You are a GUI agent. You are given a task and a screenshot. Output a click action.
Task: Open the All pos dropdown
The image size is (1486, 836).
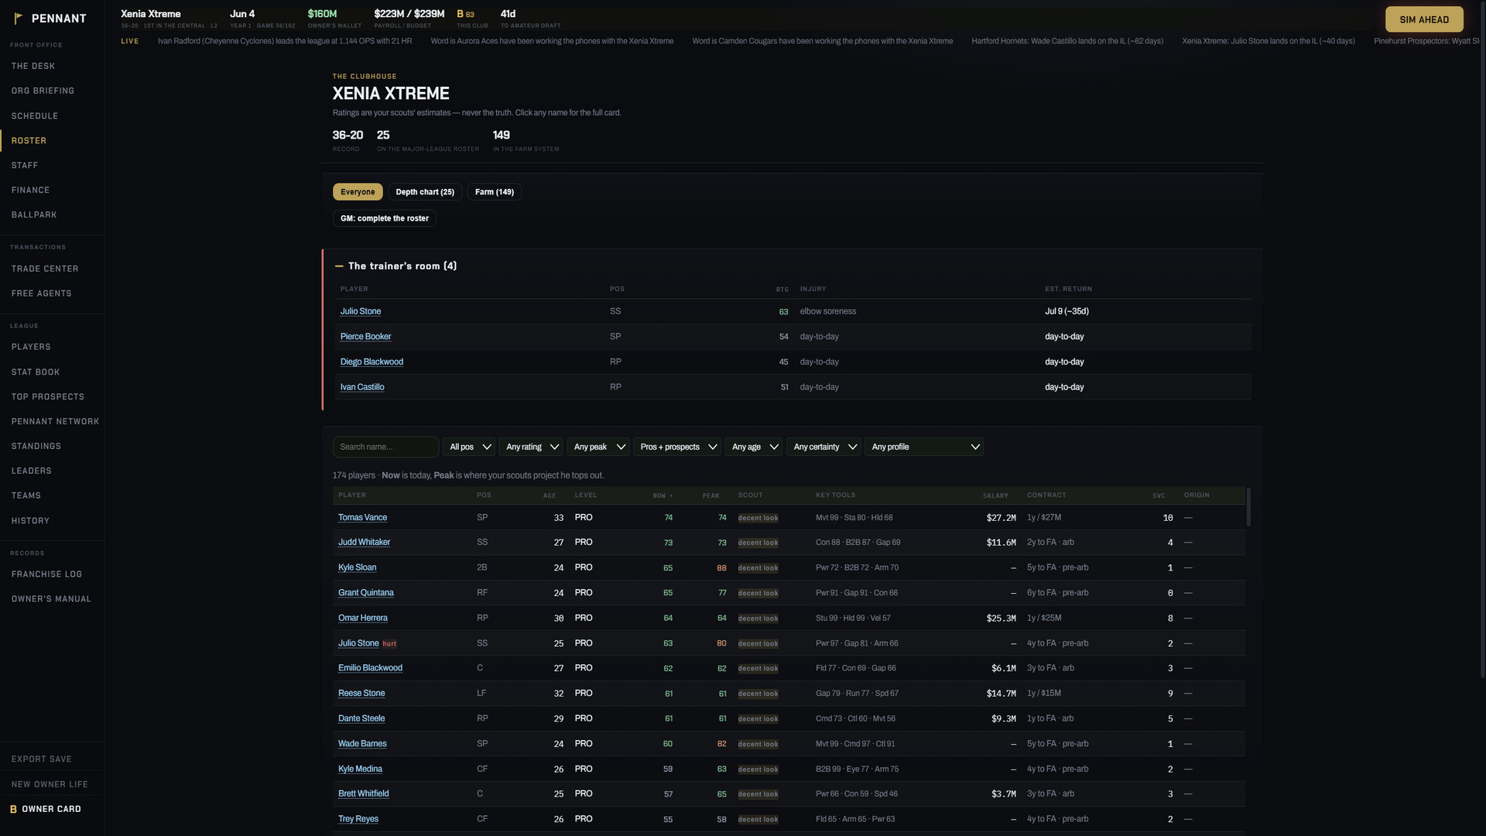point(469,447)
